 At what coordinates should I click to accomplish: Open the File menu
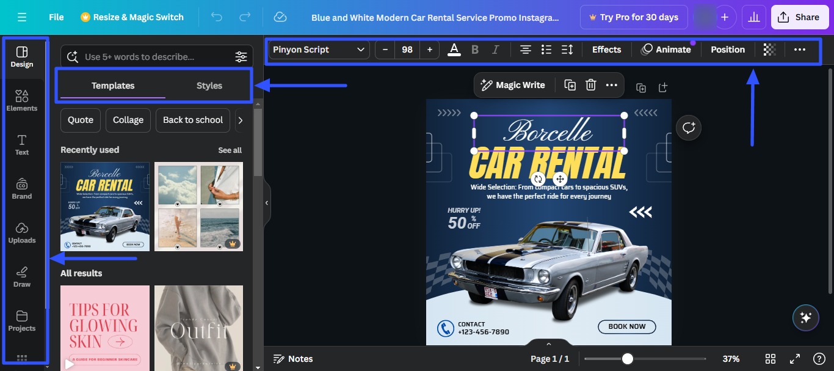(x=56, y=17)
